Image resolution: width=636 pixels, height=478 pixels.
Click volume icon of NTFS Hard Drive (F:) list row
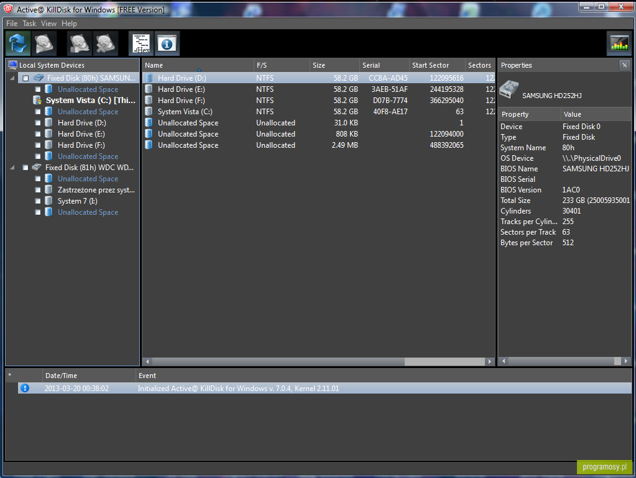[149, 100]
